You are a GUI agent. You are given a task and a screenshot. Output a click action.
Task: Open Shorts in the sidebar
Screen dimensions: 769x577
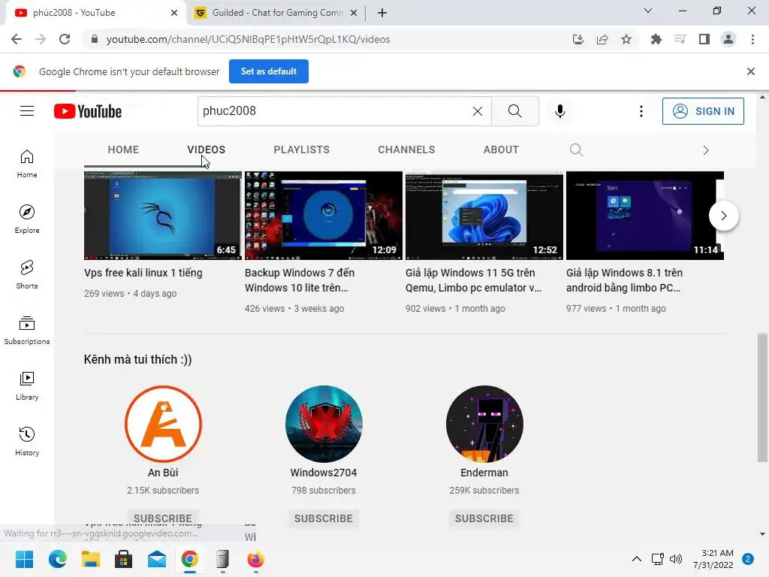(27, 275)
